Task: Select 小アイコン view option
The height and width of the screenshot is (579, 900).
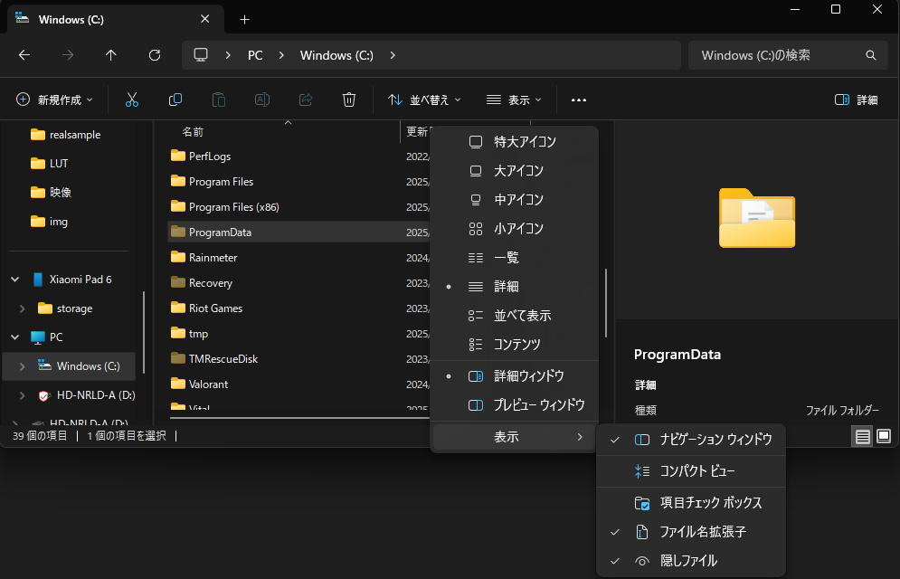Action: point(515,228)
